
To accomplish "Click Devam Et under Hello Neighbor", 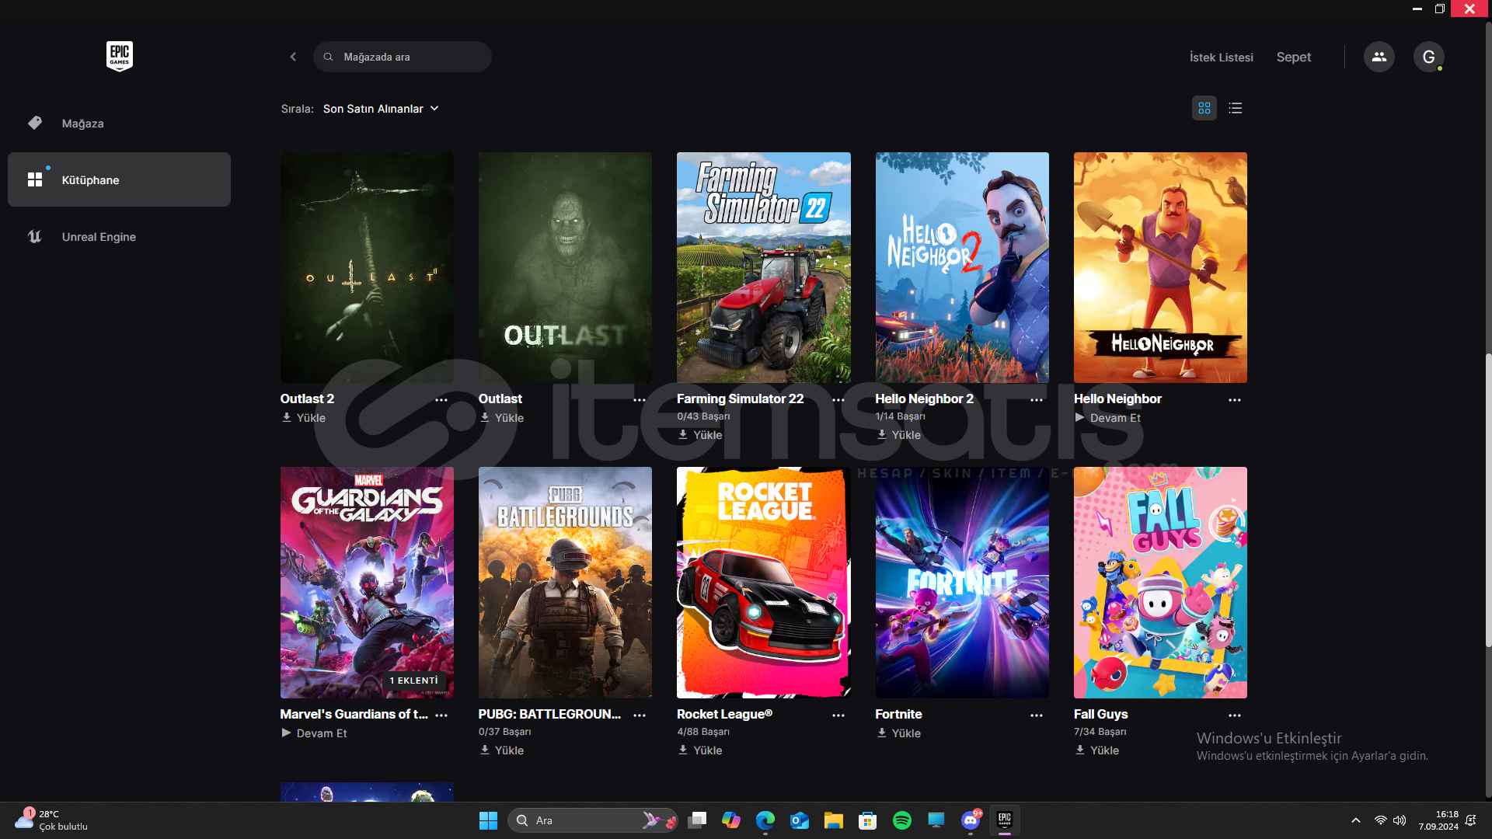I will [1108, 418].
